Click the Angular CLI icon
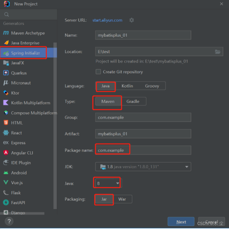 pos(6,153)
